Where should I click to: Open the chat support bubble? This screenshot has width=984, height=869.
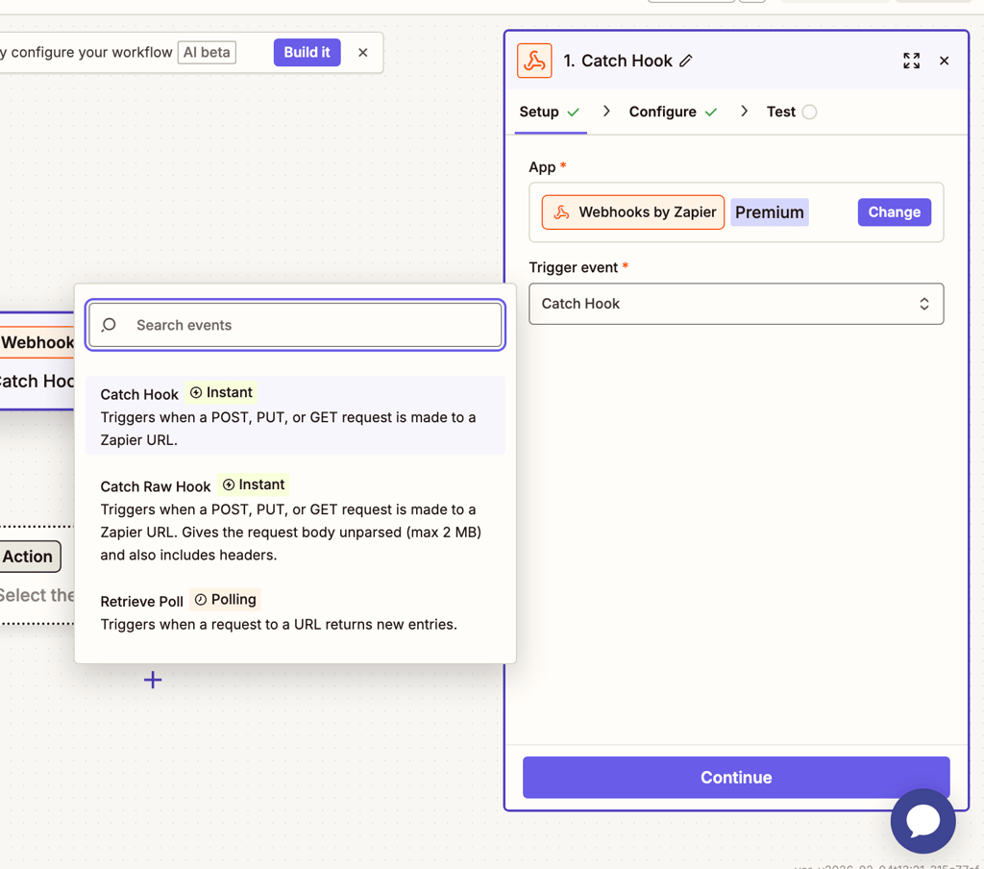[x=922, y=821]
